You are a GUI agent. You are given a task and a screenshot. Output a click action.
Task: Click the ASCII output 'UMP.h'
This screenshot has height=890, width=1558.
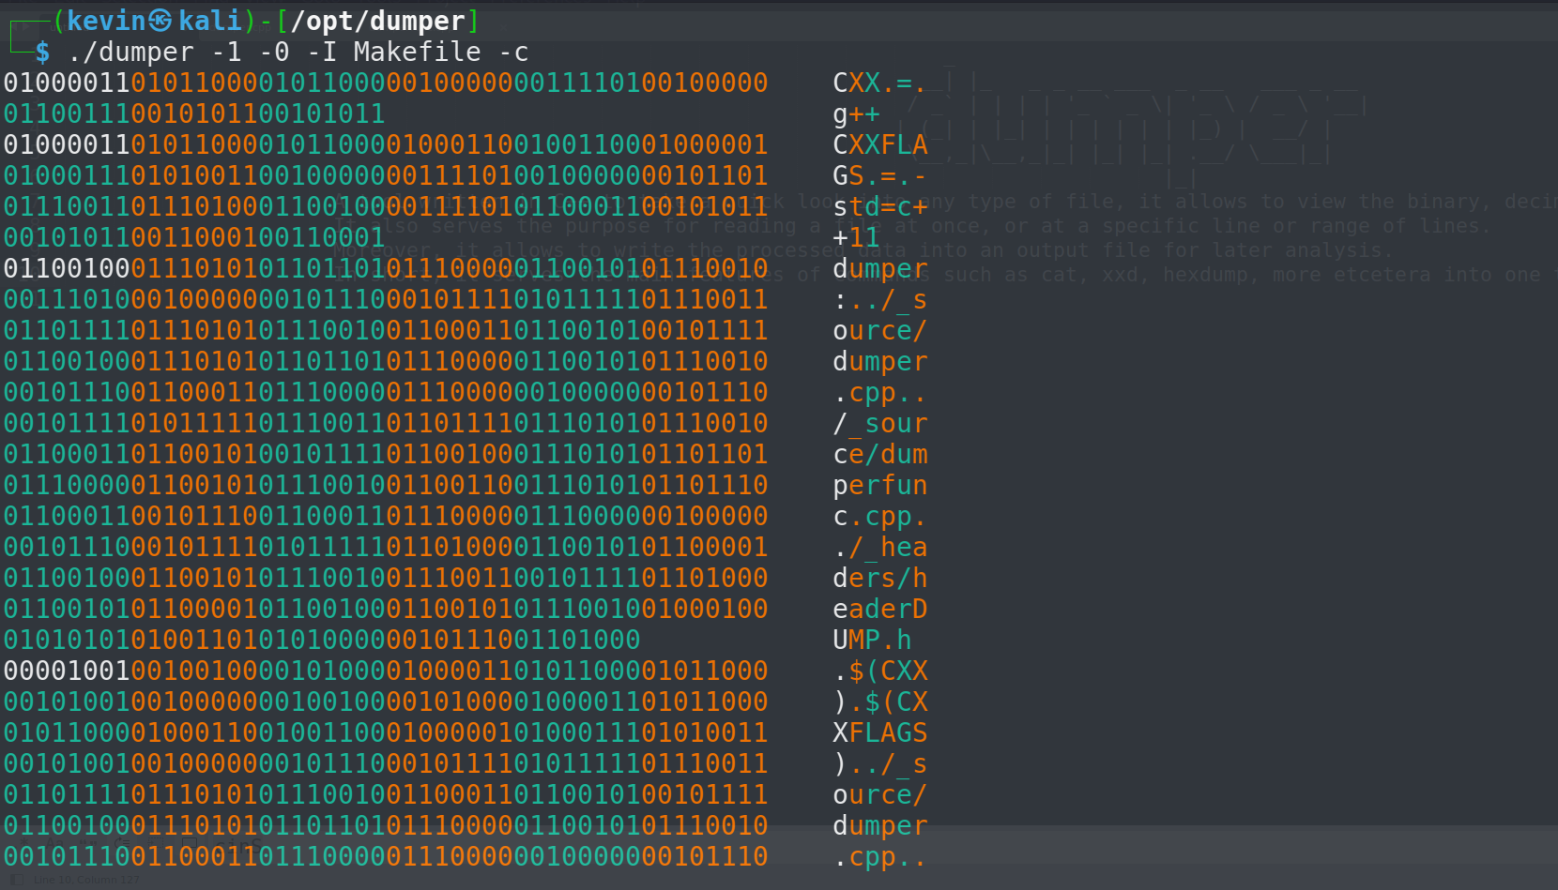click(872, 640)
